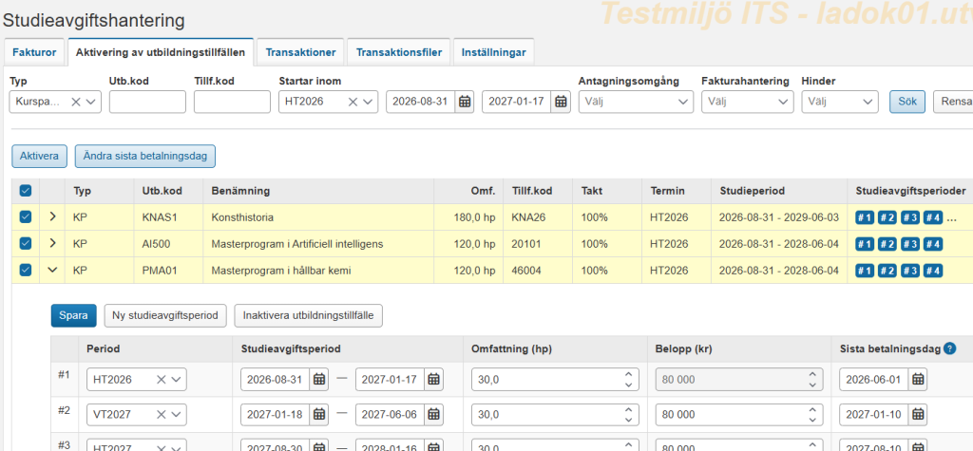Viewport: 973px width, 451px height.
Task: Expand the AI500 row details
Action: 53,244
